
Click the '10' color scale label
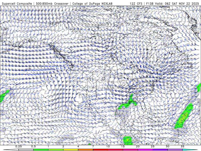point(108,146)
